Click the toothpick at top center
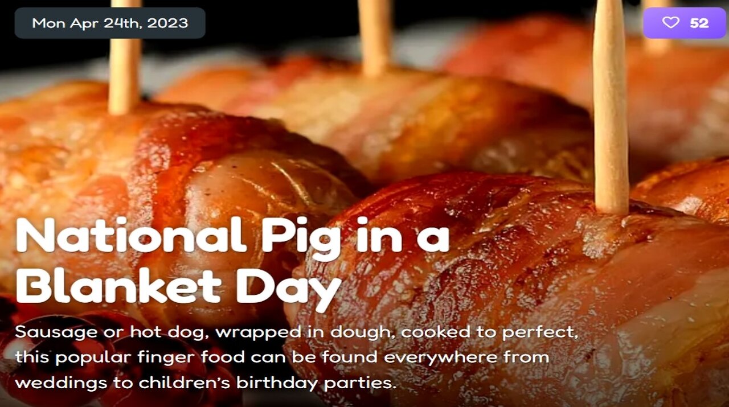 coord(375,38)
